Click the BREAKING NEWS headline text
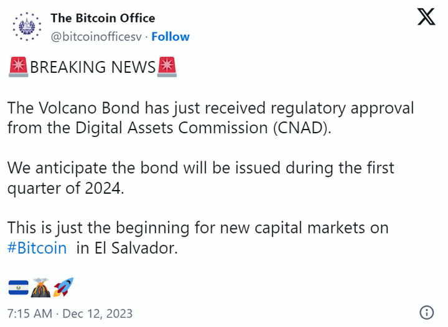 pyautogui.click(x=93, y=67)
